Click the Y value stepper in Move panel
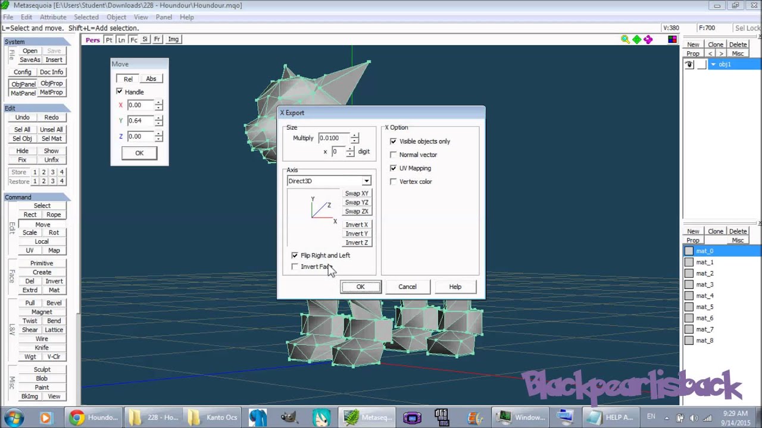This screenshot has width=762, height=428. point(158,121)
